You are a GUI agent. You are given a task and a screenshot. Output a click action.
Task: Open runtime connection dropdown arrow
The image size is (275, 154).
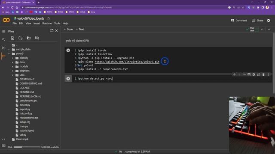coord(262,30)
